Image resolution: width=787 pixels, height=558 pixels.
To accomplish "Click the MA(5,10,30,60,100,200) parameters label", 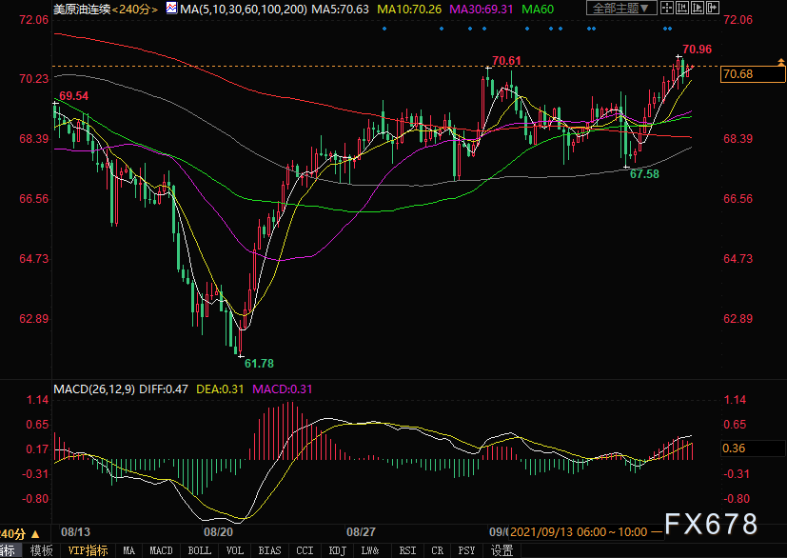I will tap(244, 9).
